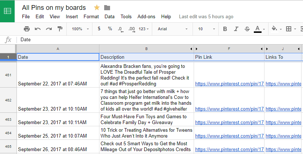Viewport: 303px width, 154px height.
Task: Increase decimal places
Action: [132, 29]
